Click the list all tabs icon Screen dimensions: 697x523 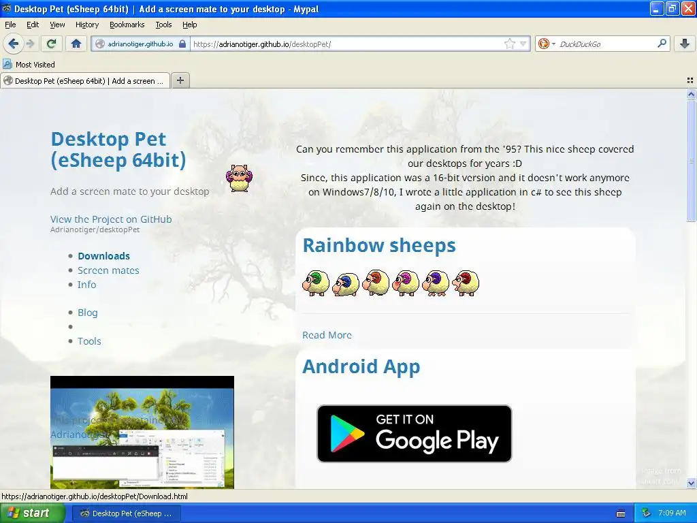point(690,80)
